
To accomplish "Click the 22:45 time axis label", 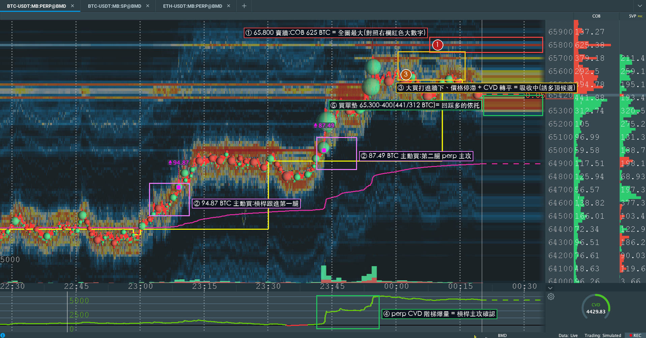I will pos(77,286).
